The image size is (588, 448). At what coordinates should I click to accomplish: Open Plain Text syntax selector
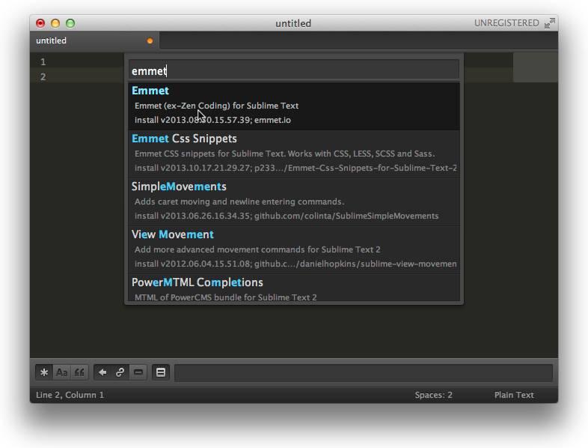[x=514, y=395]
